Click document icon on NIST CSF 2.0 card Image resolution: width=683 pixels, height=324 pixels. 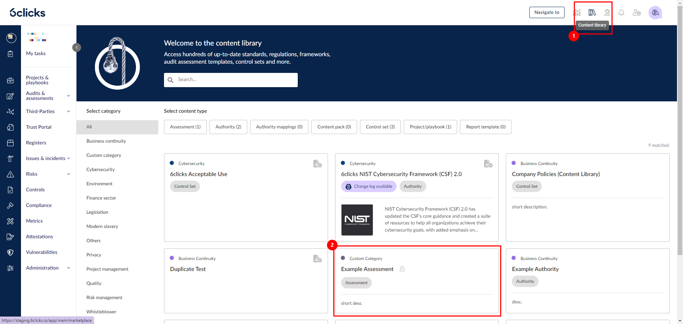point(488,164)
